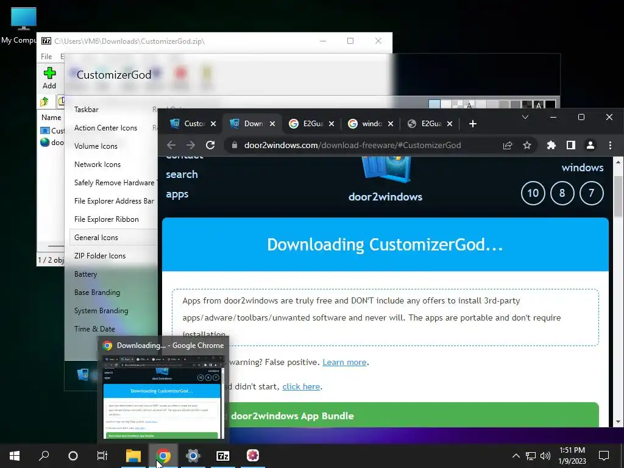The width and height of the screenshot is (624, 468).
Task: Open Chrome tab search chevron
Action: click(525, 117)
